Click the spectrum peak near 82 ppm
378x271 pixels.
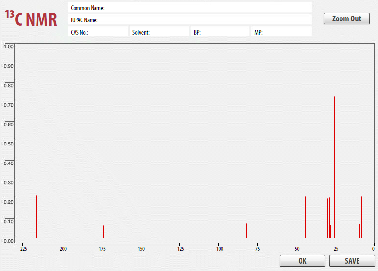[x=246, y=231]
